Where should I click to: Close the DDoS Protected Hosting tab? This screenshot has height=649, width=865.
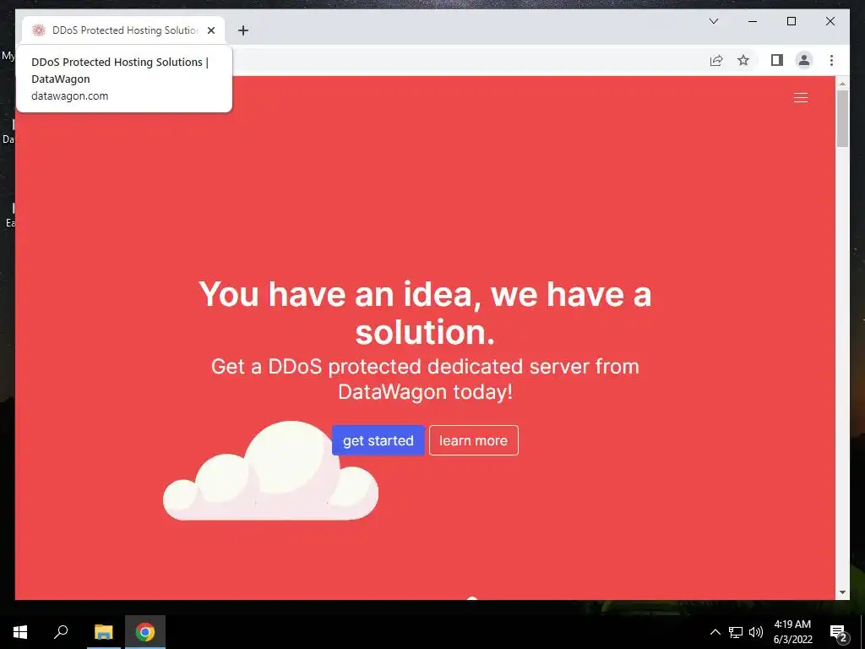pos(210,30)
